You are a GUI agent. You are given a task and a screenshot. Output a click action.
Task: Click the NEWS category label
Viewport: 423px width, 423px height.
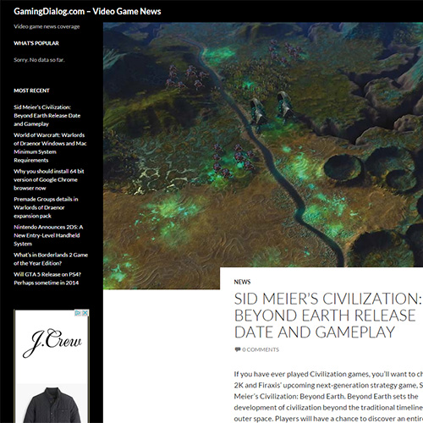[242, 282]
